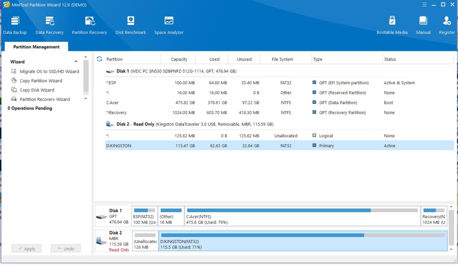Open the Partition Recovery tool
Viewport: 458px width, 265px height.
[x=89, y=25]
